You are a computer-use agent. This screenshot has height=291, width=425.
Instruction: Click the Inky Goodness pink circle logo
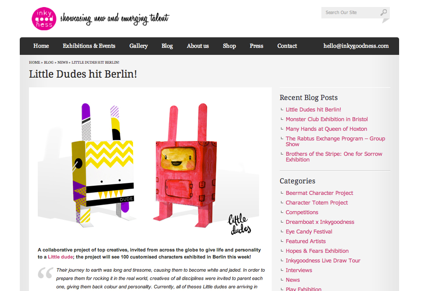pos(44,19)
